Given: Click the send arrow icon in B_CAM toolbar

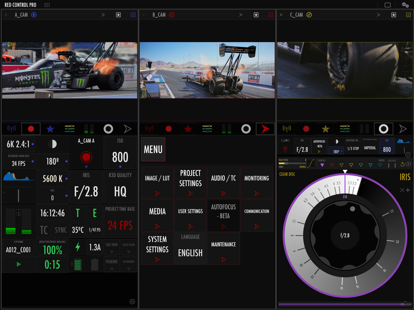Looking at the screenshot, I should coord(265,129).
